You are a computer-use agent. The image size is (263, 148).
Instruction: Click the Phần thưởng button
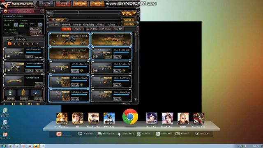(36, 29)
